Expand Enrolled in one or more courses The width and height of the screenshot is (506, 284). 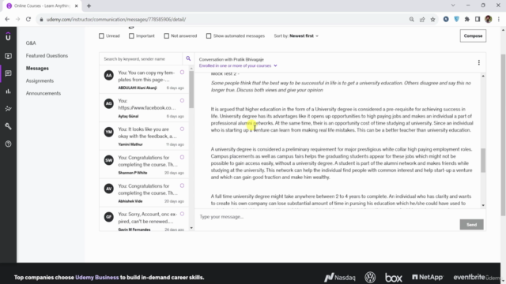[x=238, y=65]
